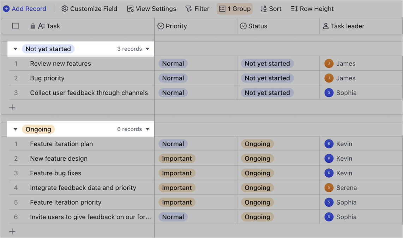Click James avatar in Bug priority row
Viewport: 403px width, 238px height.
point(329,78)
